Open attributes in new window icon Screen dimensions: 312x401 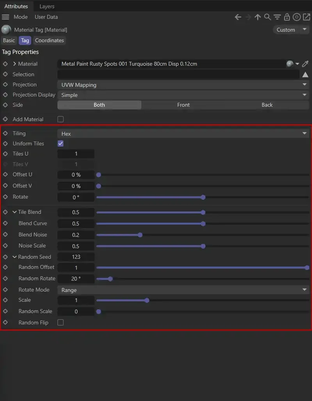pyautogui.click(x=306, y=17)
